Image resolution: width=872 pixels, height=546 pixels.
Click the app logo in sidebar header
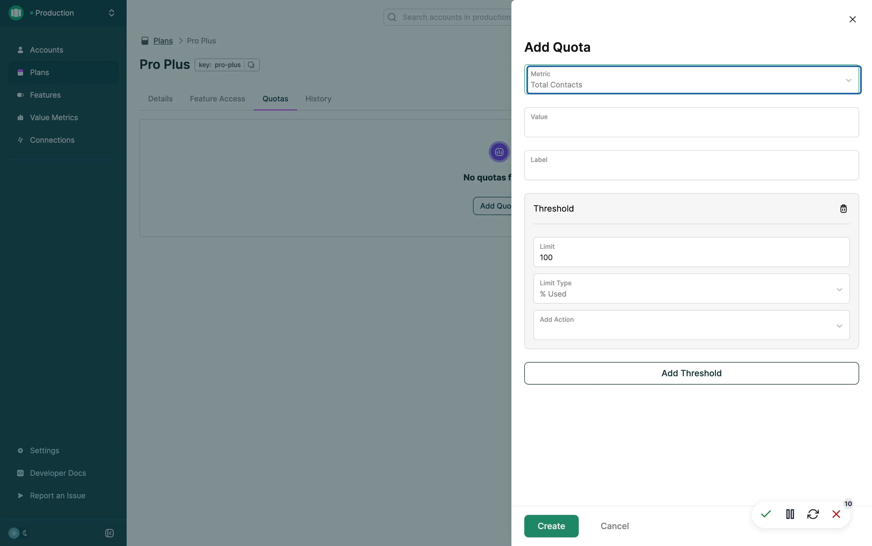[x=16, y=13]
